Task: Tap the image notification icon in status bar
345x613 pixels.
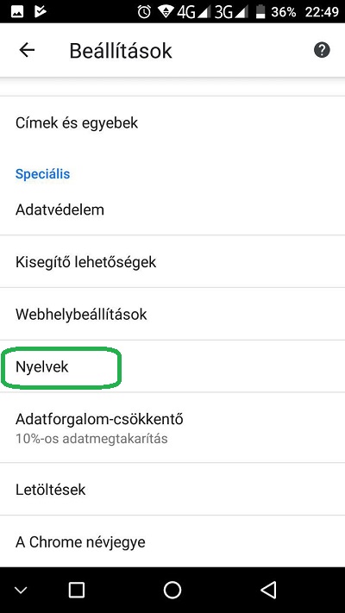Action: pos(16,12)
